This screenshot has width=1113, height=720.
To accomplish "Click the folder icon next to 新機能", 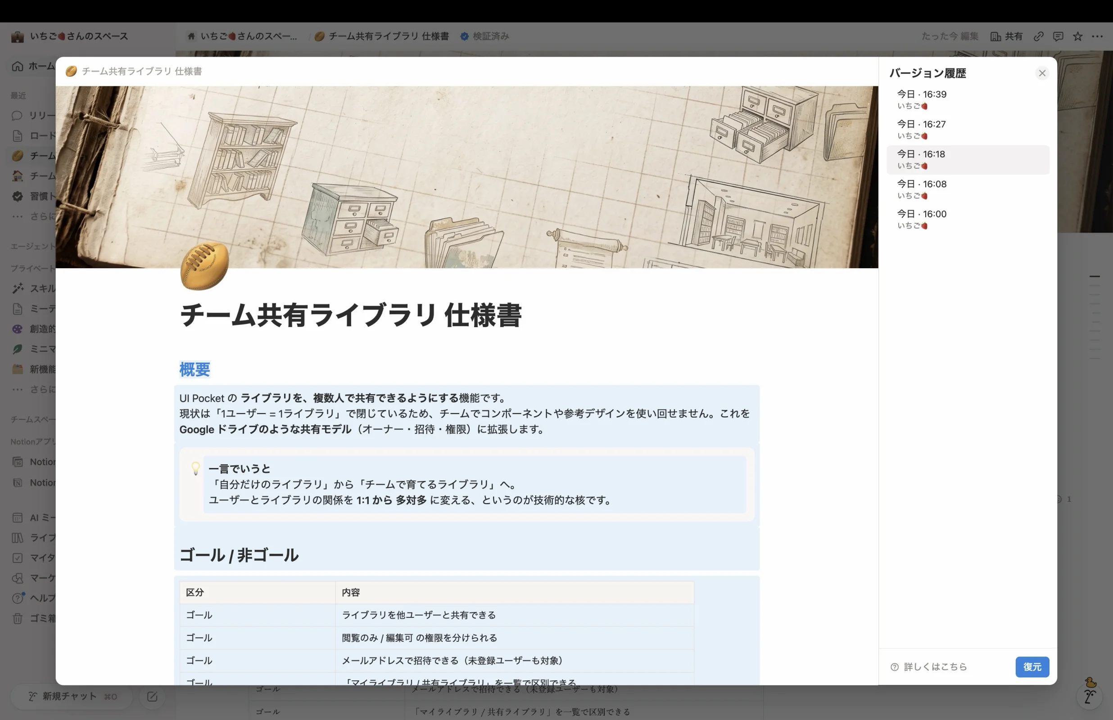I will [17, 369].
